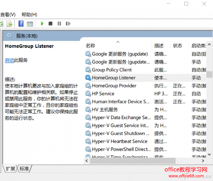The image size is (213, 181).
Task: Select Hyper-V Data Exchange Se... service
Action: click(145, 118)
